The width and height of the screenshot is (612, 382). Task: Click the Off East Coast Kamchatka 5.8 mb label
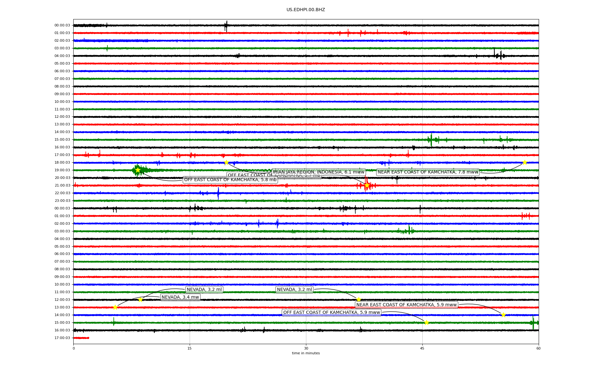click(230, 180)
